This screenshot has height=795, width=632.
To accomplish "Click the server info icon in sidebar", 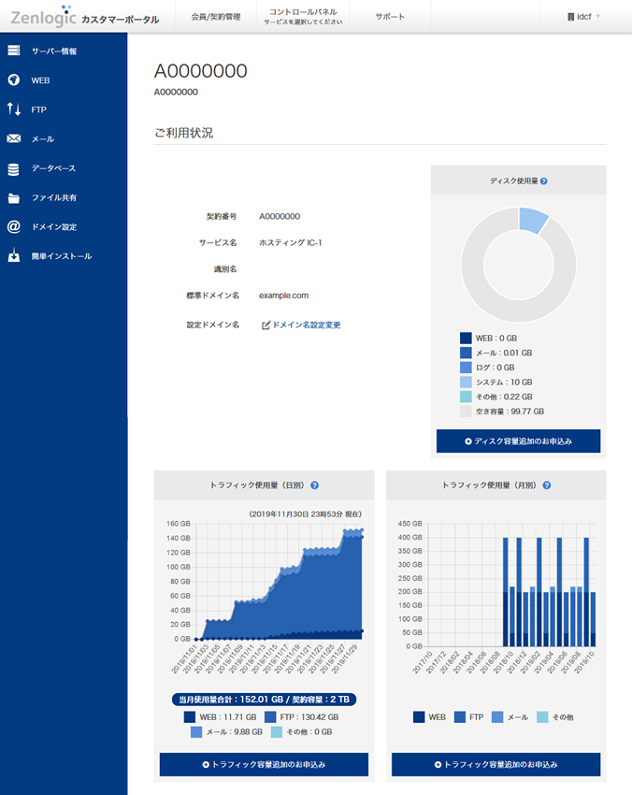I will click(x=13, y=51).
